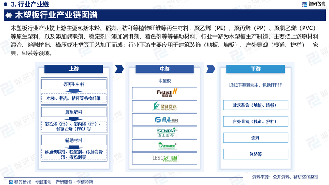This screenshot has height=185, width=329.
Task: Click the 聚锋塑木 JUFENG WPC logo
Action: [164, 106]
